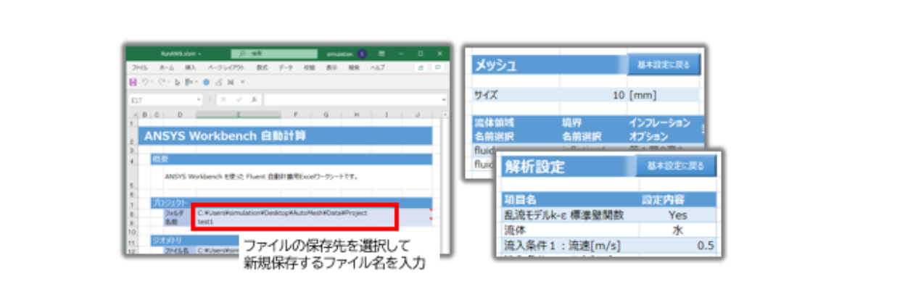Switch to the データ tab
The height and width of the screenshot is (292, 913).
[x=286, y=67]
